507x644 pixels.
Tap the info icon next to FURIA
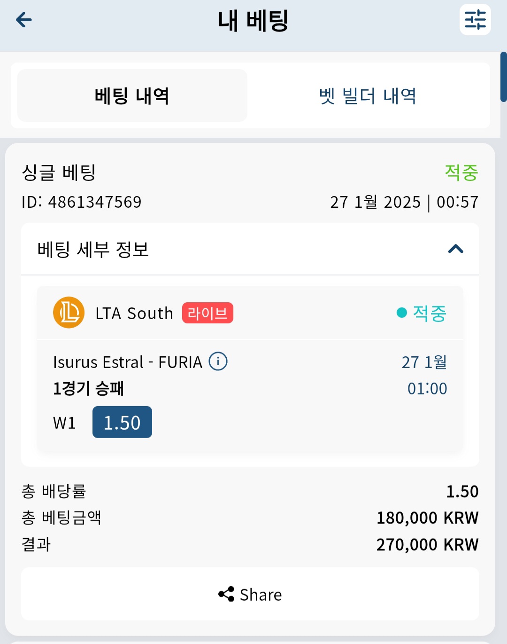click(218, 361)
